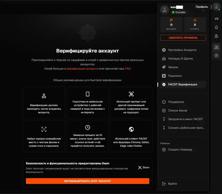Viewport: 222px width, 194px height.
Task: Click the tip about a well-lit place
Action: click(x=44, y=136)
